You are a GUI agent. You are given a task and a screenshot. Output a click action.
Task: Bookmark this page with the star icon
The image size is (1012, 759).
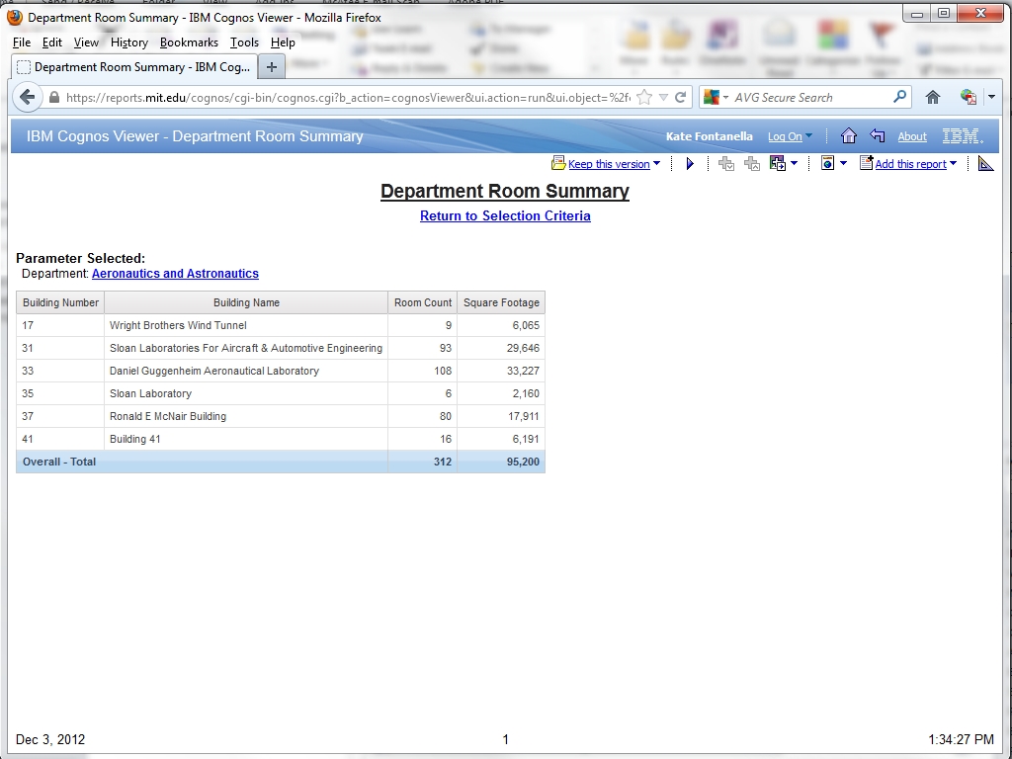pyautogui.click(x=644, y=98)
